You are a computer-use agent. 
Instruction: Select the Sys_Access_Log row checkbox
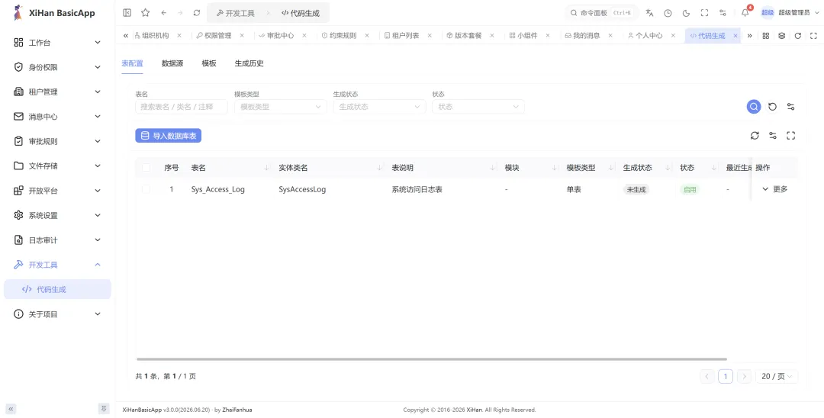[x=146, y=189]
